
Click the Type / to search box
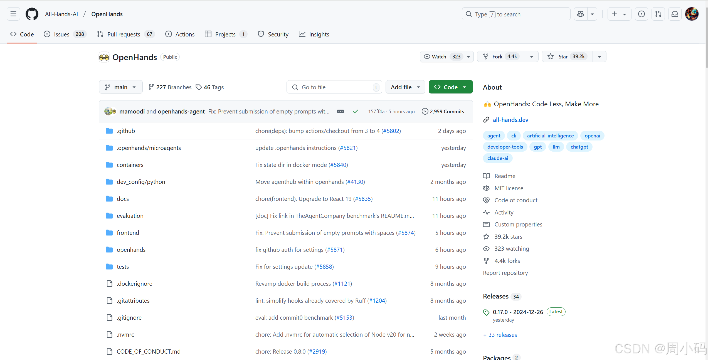point(516,14)
